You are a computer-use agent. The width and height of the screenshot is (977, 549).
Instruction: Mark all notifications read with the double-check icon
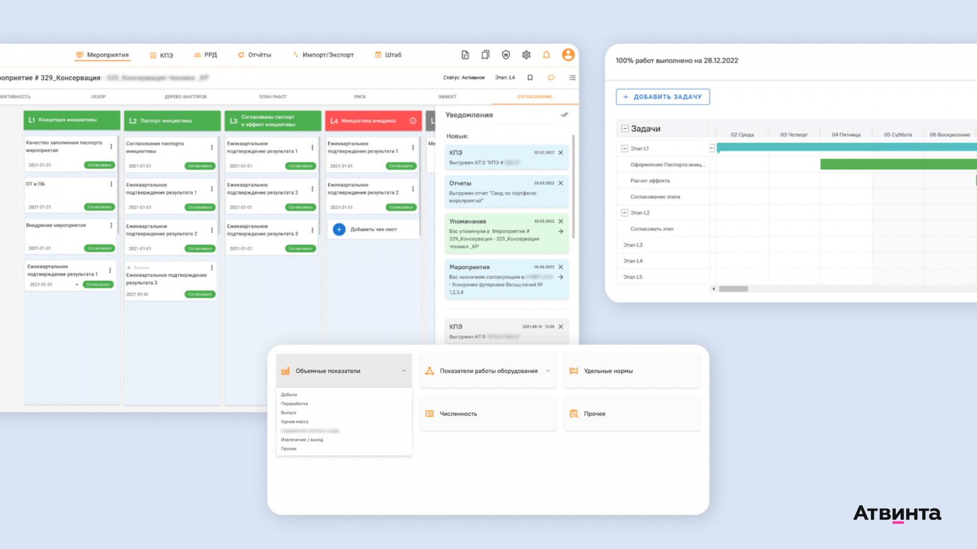(565, 115)
